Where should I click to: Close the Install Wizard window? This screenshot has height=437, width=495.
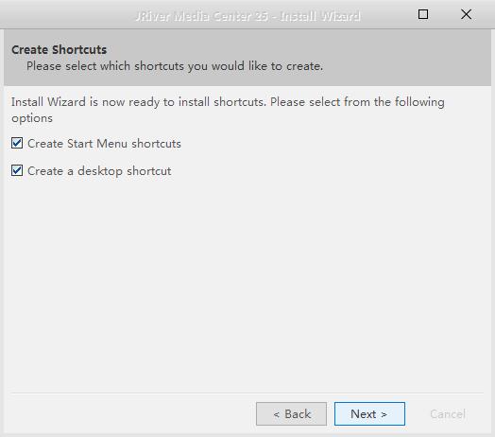(466, 14)
